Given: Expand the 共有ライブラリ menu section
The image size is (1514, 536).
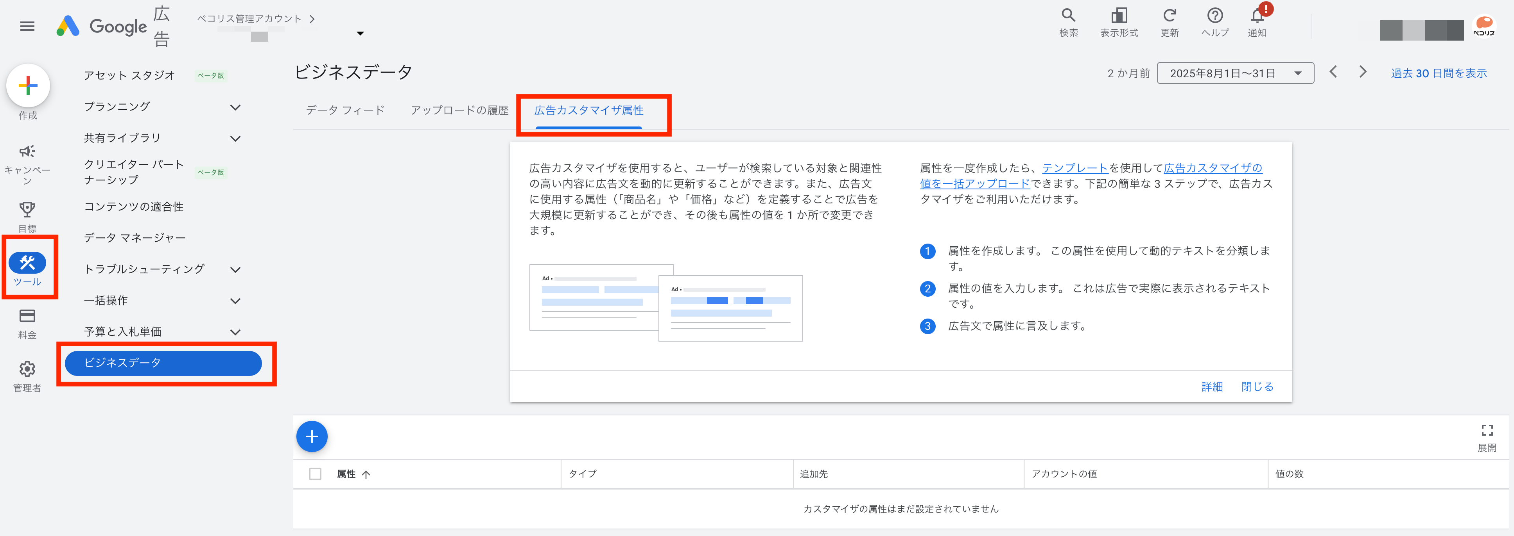Looking at the screenshot, I should 236,139.
